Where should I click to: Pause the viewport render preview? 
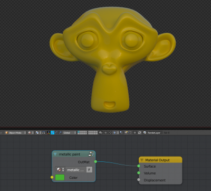pyautogui.click(x=135, y=133)
